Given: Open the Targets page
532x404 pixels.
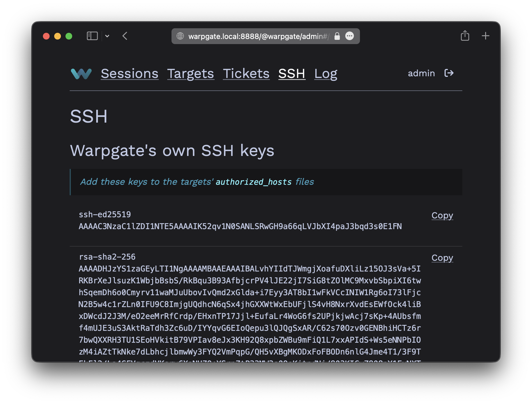Looking at the screenshot, I should click(x=191, y=74).
